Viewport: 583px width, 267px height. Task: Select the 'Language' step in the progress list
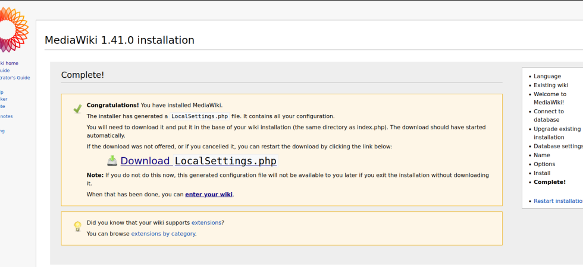point(547,76)
